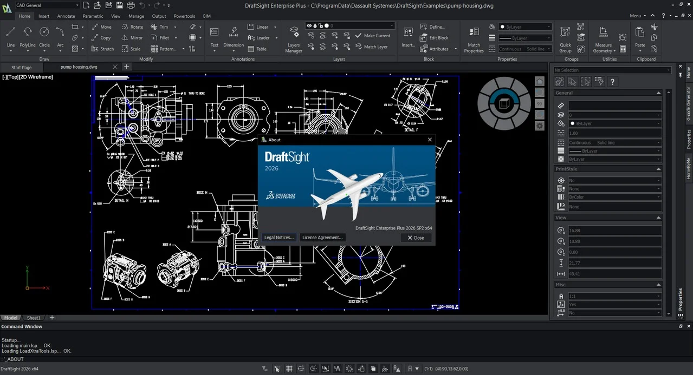This screenshot has width=693, height=375.
Task: Open the ByLayer line color dropdown in ribbon
Action: tap(525, 27)
